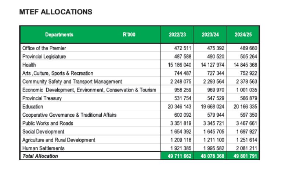Select Human Settlements value 1 995 582
The image size is (282, 186).
(214, 148)
